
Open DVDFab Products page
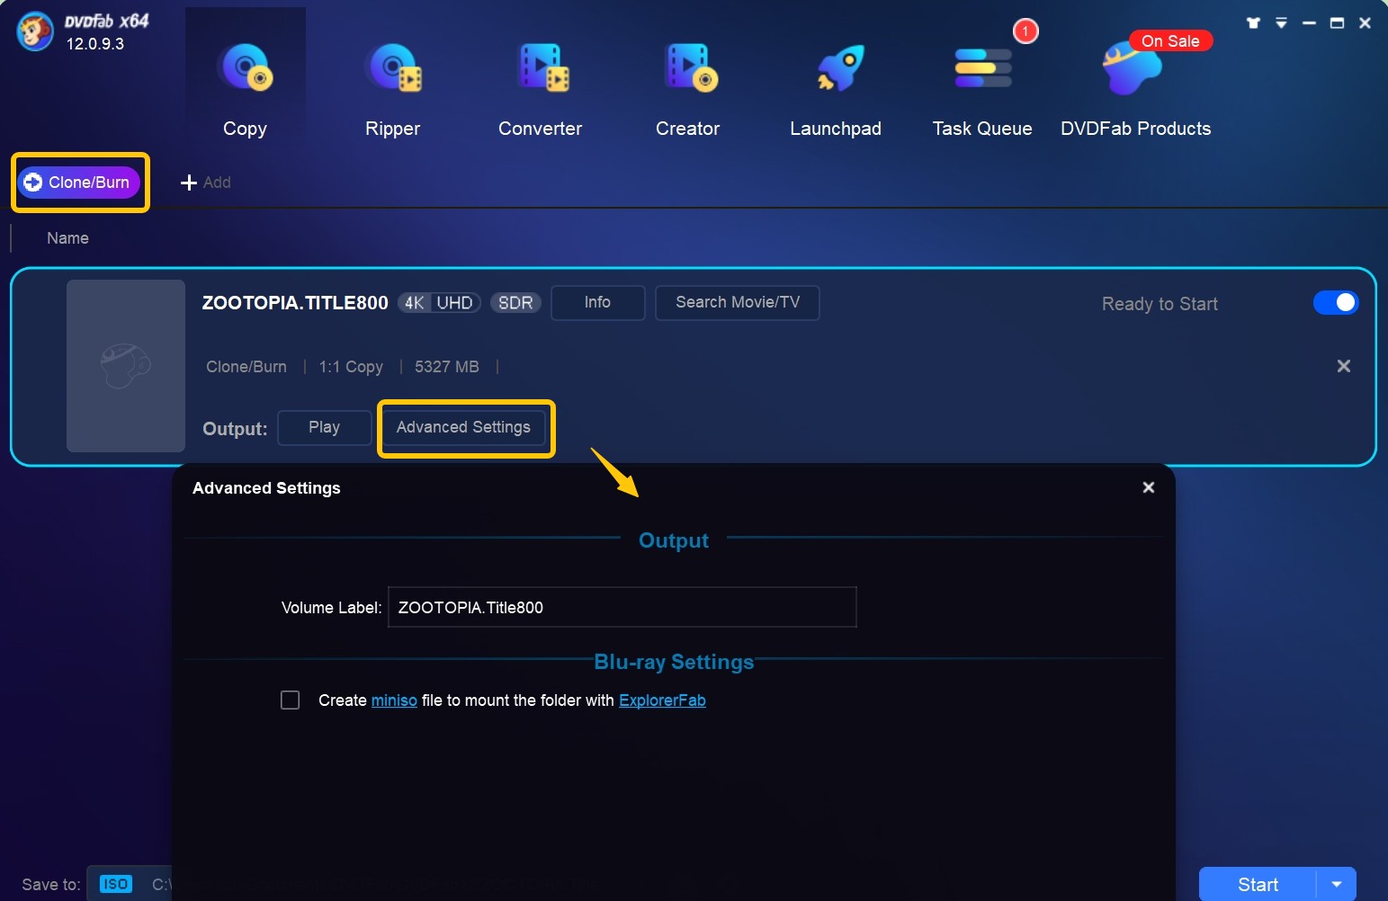(1135, 90)
